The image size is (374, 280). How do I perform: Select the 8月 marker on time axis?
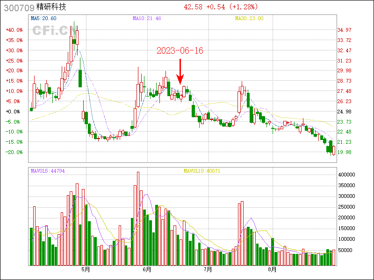pyautogui.click(x=272, y=269)
